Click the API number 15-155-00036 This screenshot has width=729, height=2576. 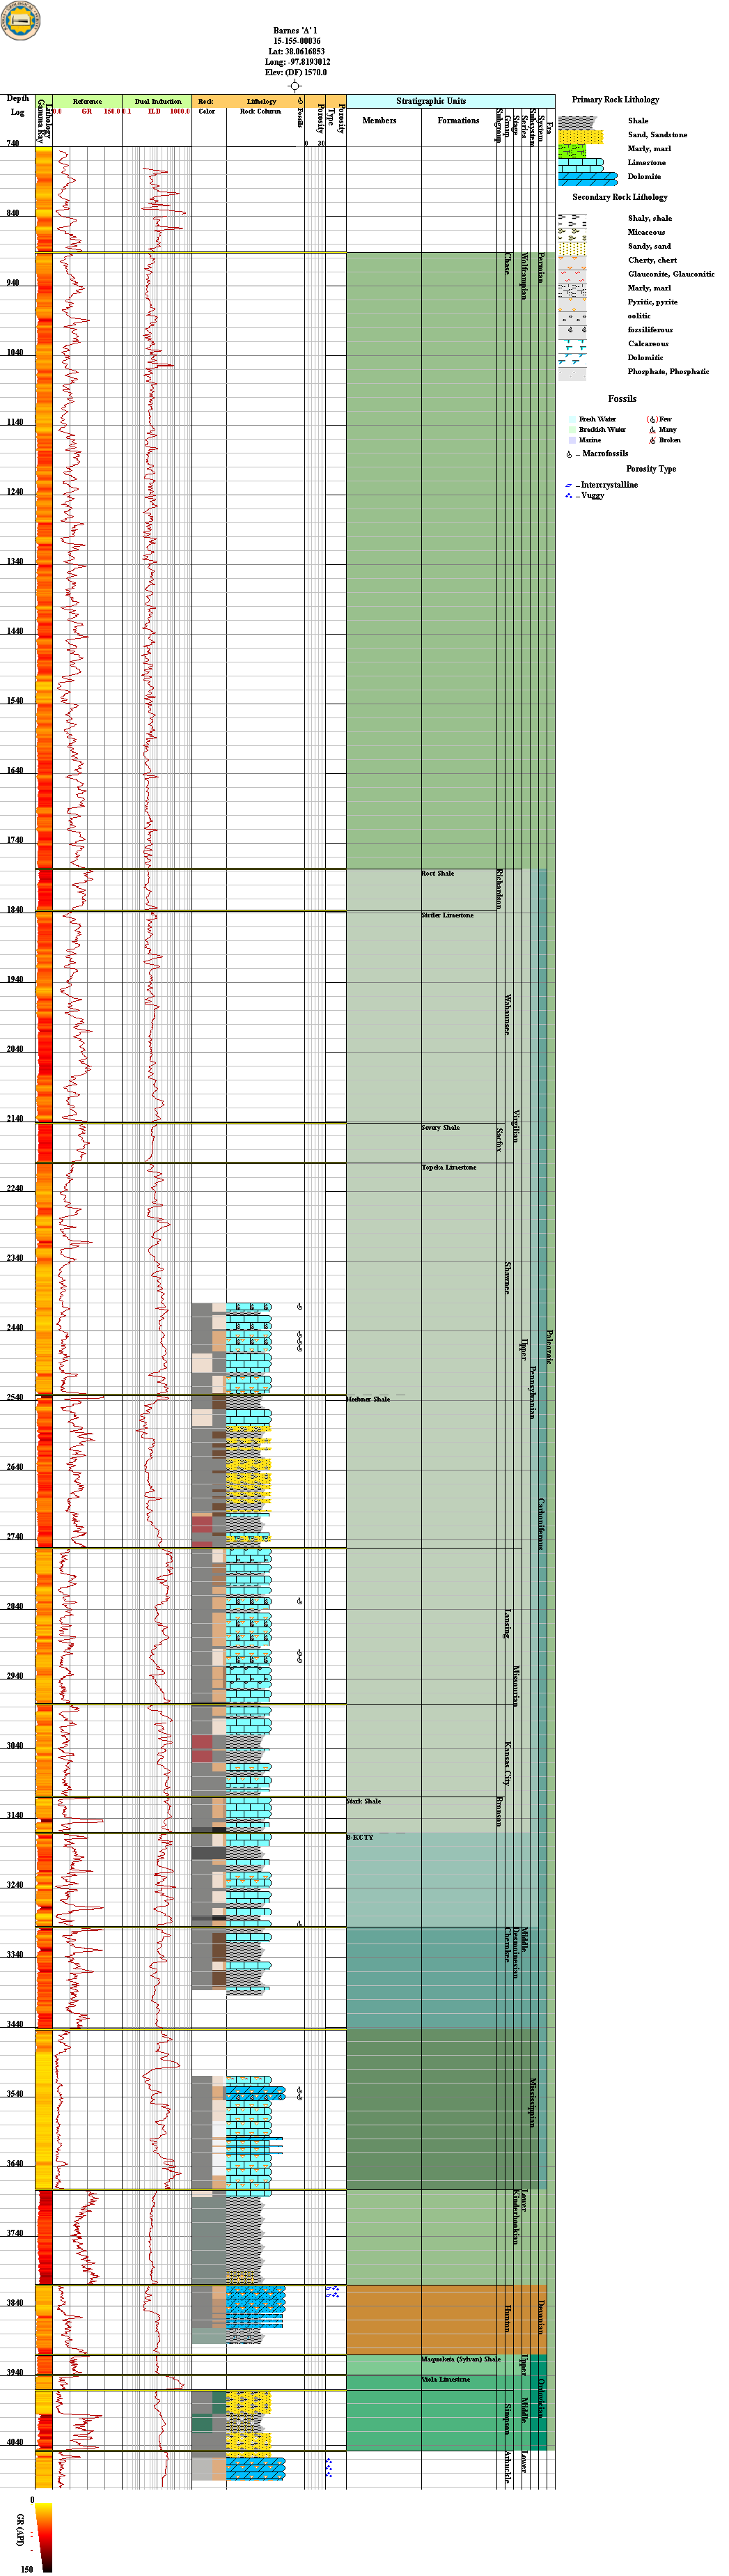coord(296,41)
